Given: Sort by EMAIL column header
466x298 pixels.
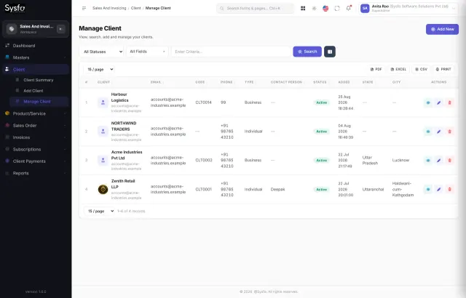Looking at the screenshot, I should click(x=156, y=82).
